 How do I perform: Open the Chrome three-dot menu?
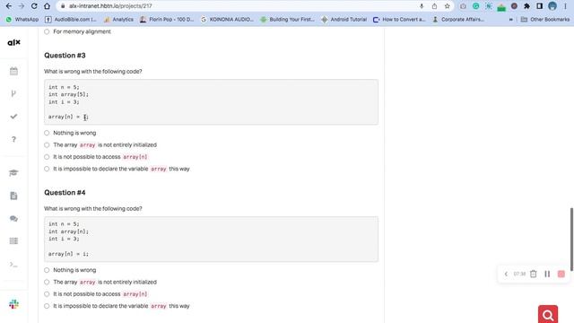tap(565, 6)
